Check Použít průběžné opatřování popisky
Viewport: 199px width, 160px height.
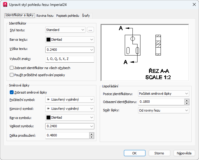tap(12, 75)
